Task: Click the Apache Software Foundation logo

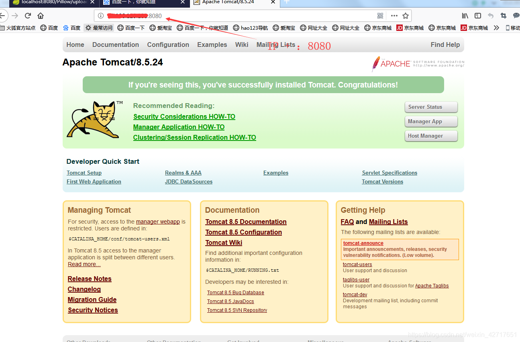Action: tap(418, 63)
